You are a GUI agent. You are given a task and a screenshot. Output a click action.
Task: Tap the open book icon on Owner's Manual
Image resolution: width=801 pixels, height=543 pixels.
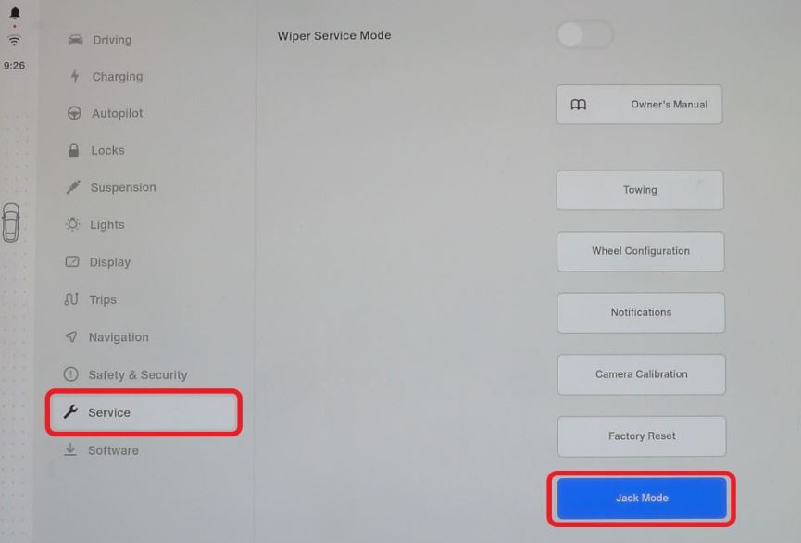pos(578,105)
